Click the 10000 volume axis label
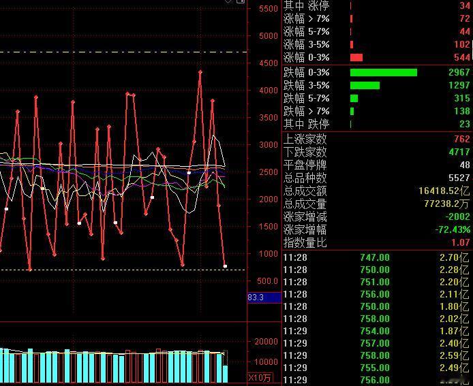Screen dimensions: 473x386 click(x=265, y=361)
